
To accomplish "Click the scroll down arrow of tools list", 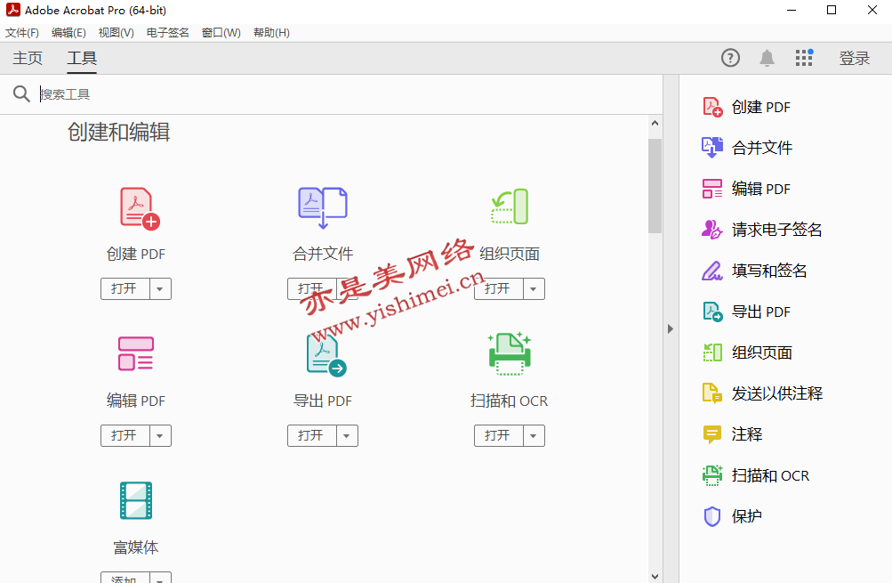I will pyautogui.click(x=655, y=576).
